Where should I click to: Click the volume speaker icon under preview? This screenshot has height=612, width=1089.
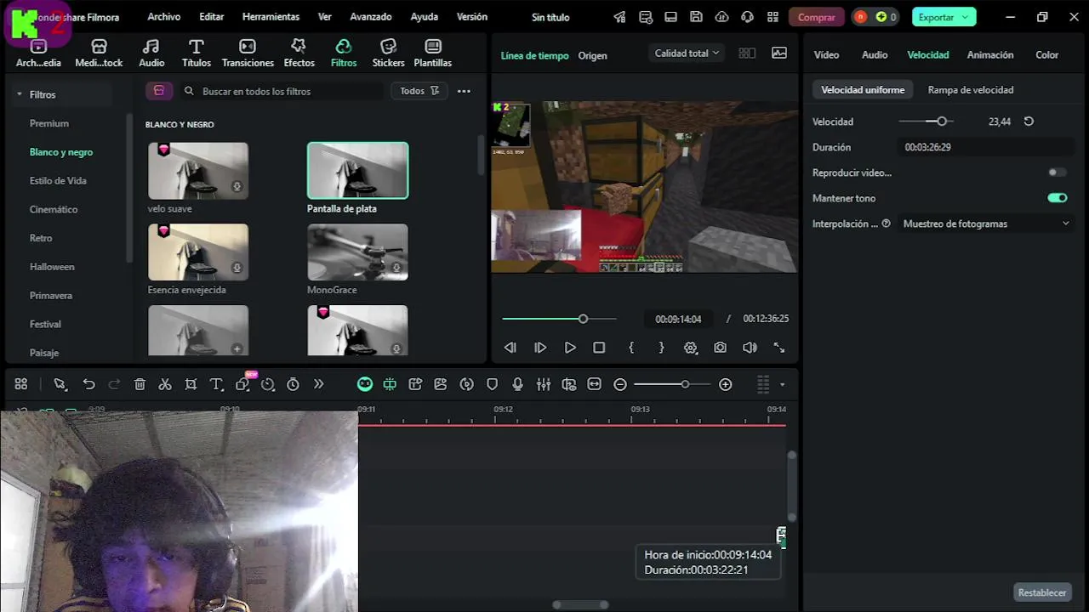[x=750, y=348]
